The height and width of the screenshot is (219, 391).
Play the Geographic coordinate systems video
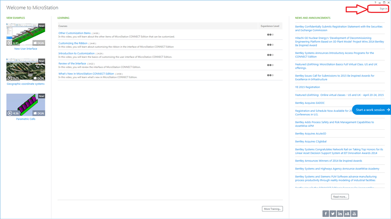click(10, 78)
